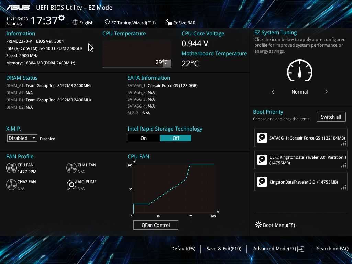Set Intel Rapid Storage Technology to Off
Screen dimensions: 352x264
176,138
